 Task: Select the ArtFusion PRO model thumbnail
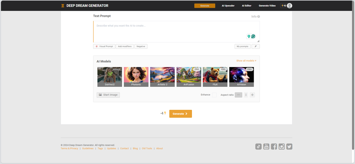click(x=189, y=77)
